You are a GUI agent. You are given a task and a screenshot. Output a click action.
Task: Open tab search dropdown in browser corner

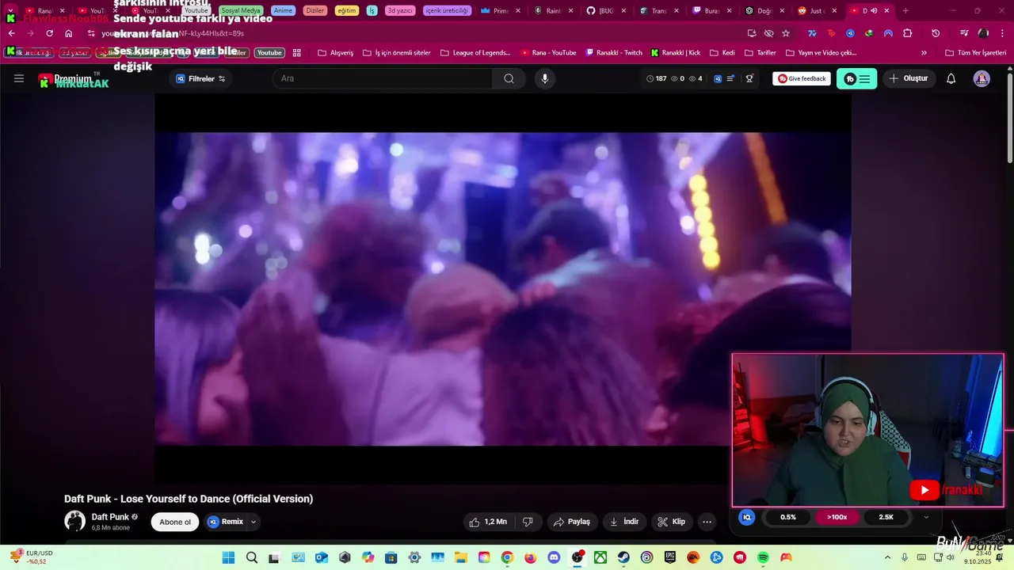[x=10, y=11]
